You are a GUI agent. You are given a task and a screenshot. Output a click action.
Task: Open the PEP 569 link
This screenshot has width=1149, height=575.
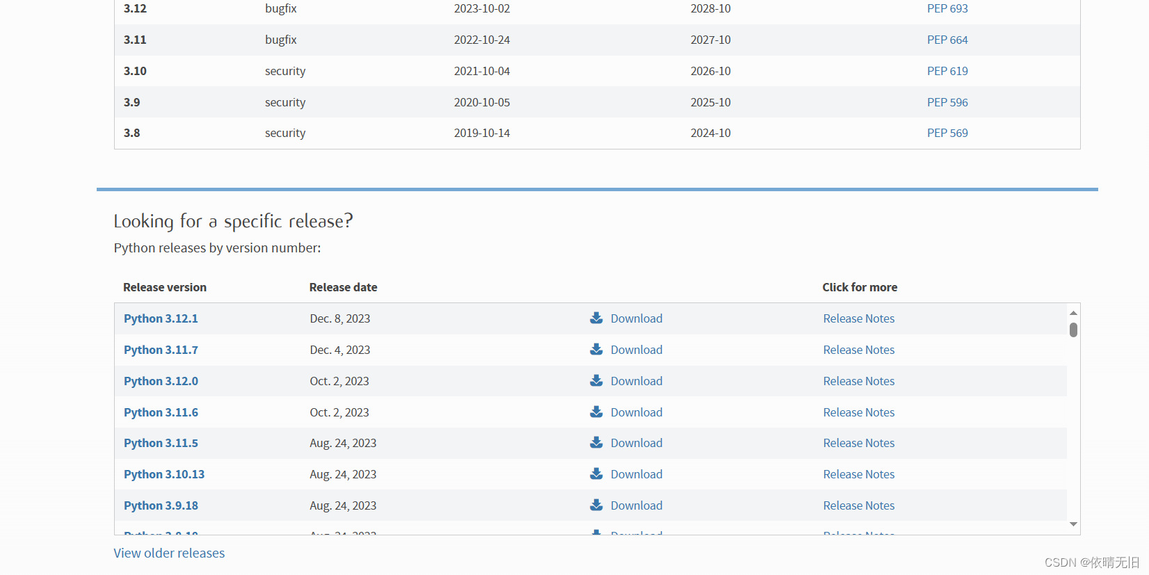tap(947, 133)
